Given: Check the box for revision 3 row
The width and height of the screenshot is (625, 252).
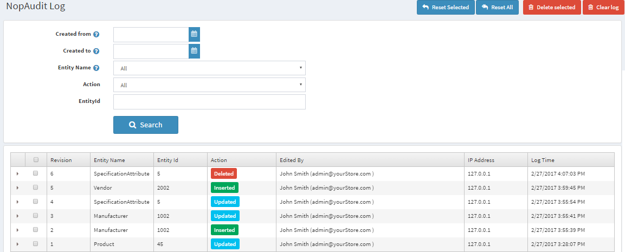Looking at the screenshot, I should (x=35, y=215).
